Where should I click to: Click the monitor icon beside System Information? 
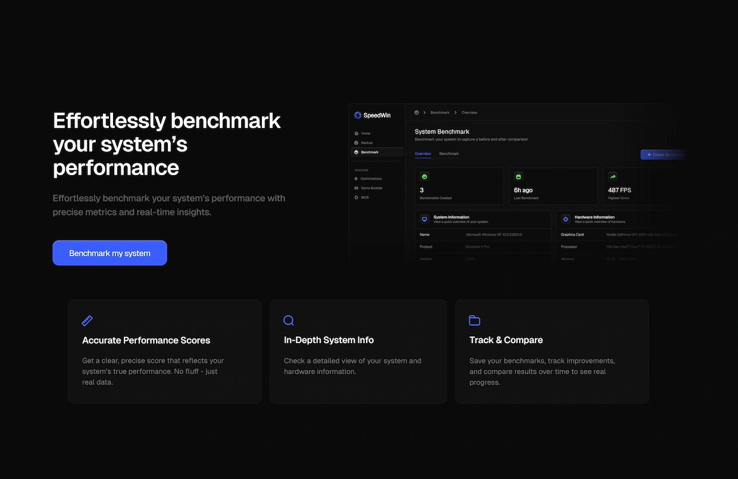point(424,219)
